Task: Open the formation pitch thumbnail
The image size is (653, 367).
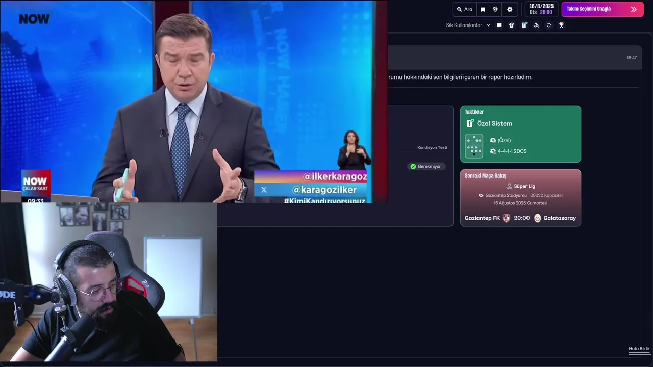Action: pyautogui.click(x=474, y=146)
